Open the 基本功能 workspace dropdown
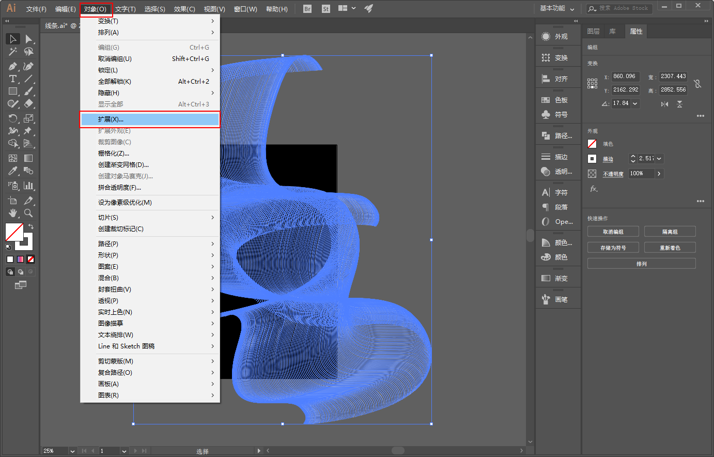714x457 pixels. click(x=557, y=8)
